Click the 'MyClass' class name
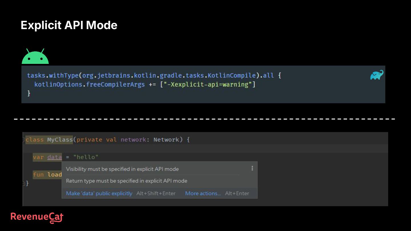Viewport: 411px width, 231px height. click(x=60, y=140)
